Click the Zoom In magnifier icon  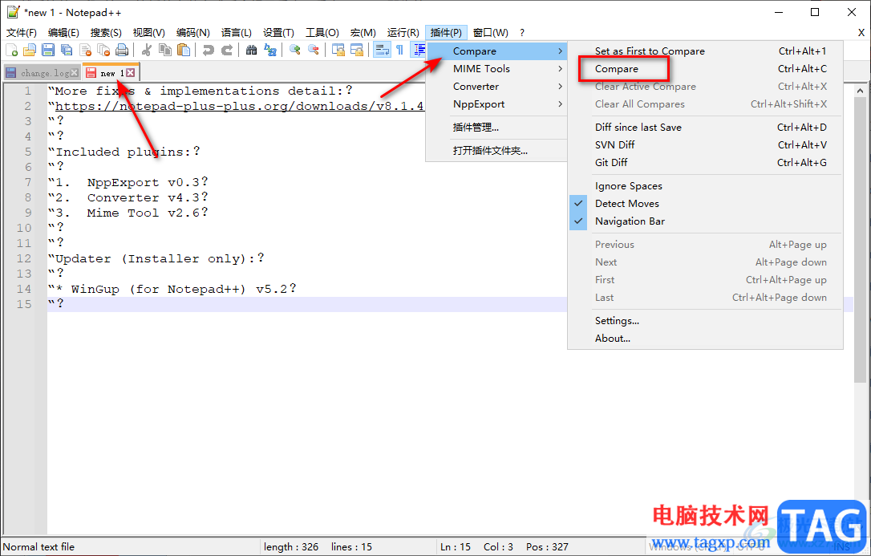pos(295,51)
